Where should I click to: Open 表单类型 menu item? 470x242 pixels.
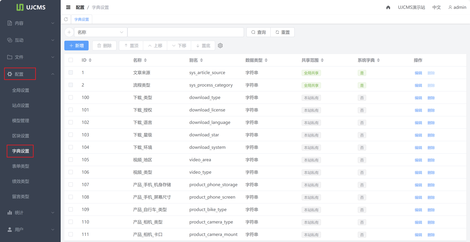[21, 166]
